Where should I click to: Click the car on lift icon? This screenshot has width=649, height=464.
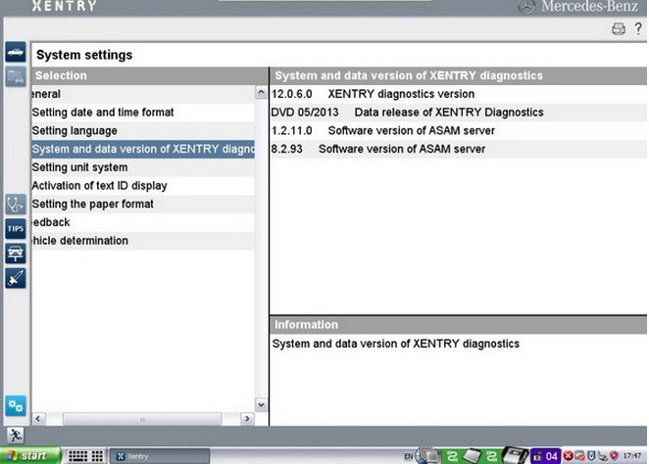point(16,254)
